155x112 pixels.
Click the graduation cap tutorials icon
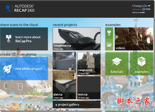[117, 61]
